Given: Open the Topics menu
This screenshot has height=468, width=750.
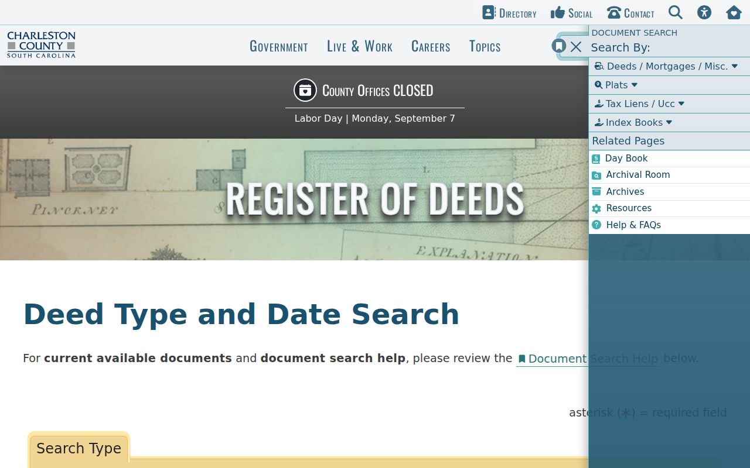Looking at the screenshot, I should pyautogui.click(x=485, y=46).
